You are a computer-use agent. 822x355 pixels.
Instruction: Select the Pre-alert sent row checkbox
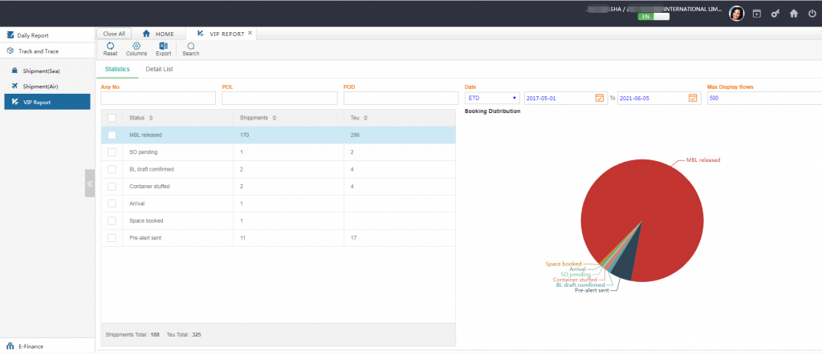point(112,238)
